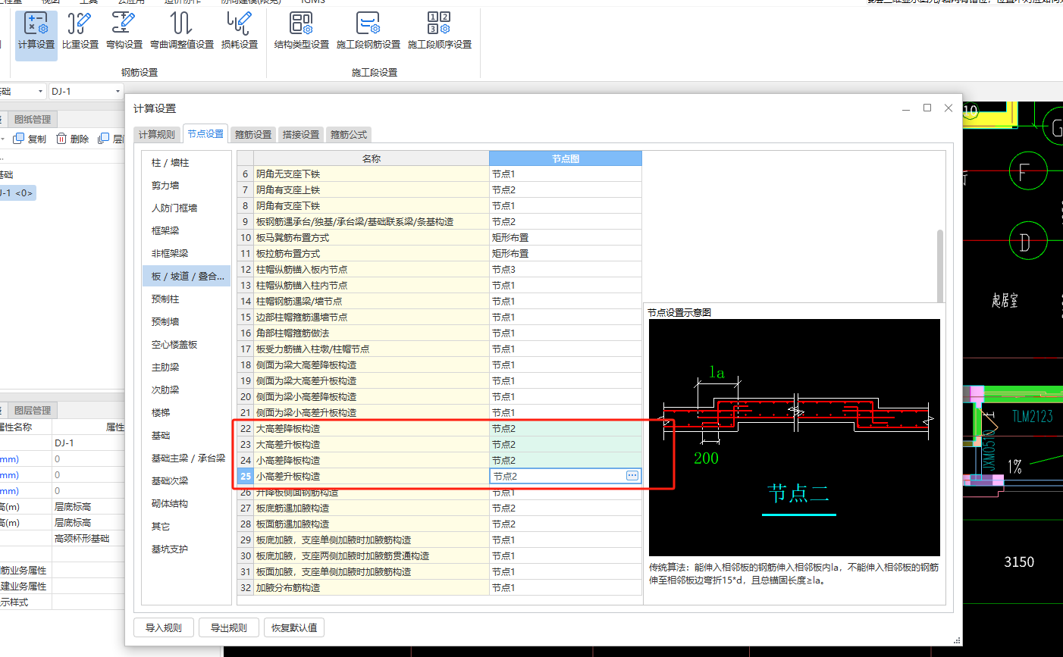Select 砌体结构 category
The width and height of the screenshot is (1063, 657).
[x=186, y=503]
